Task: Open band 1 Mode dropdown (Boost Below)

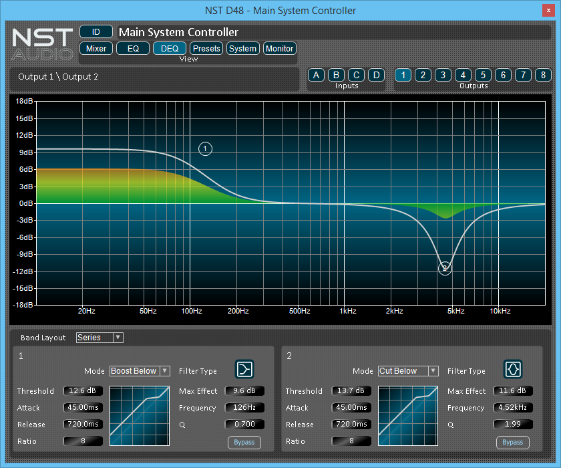Action: (x=140, y=370)
